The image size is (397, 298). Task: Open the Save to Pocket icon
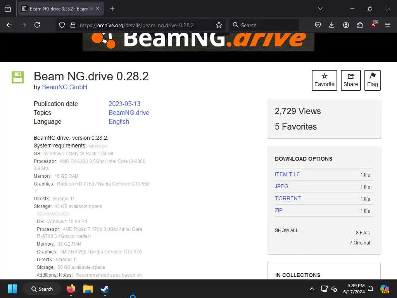pos(318,25)
